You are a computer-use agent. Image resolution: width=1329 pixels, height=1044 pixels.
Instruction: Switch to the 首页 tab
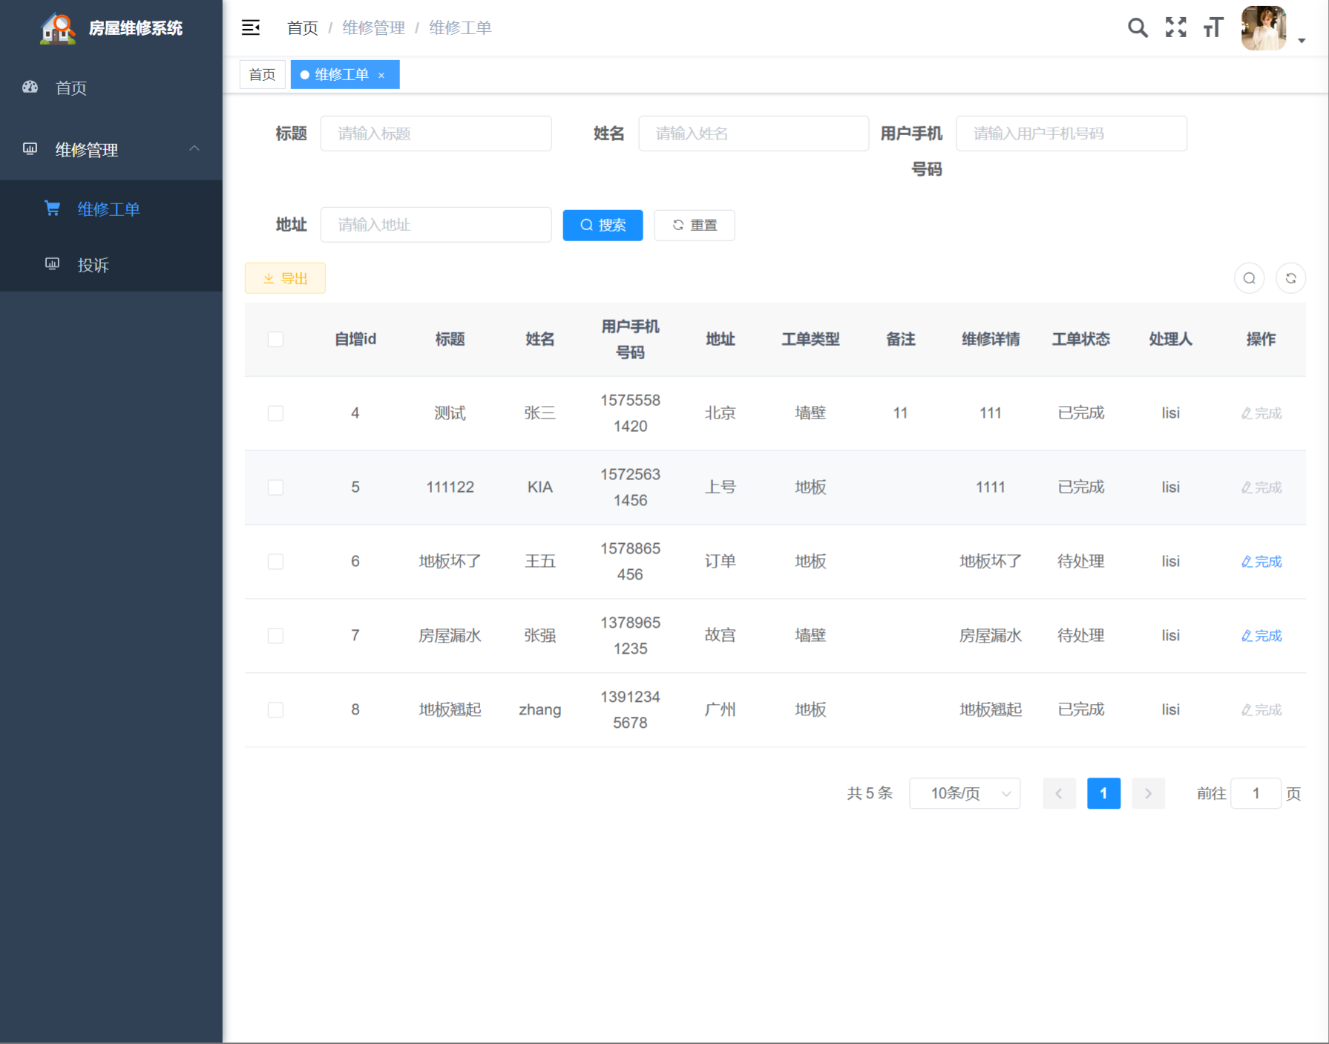pyautogui.click(x=263, y=75)
